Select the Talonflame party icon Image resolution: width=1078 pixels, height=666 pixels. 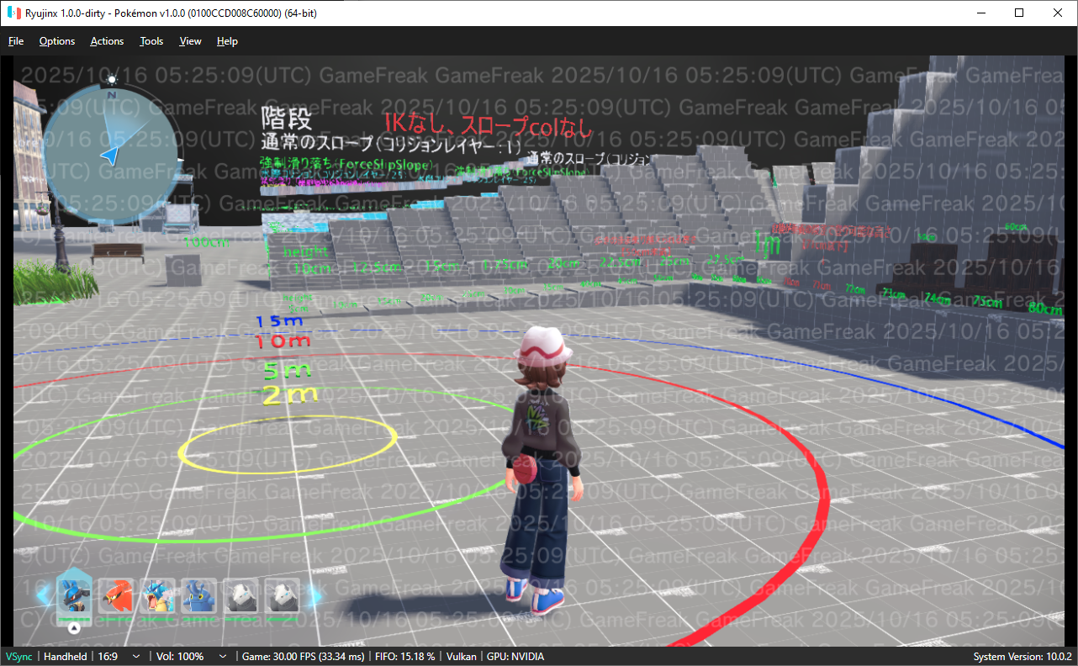115,596
